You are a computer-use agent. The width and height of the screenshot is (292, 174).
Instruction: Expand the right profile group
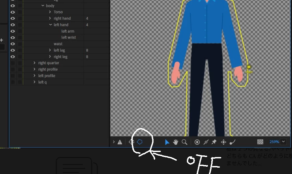pos(34,69)
